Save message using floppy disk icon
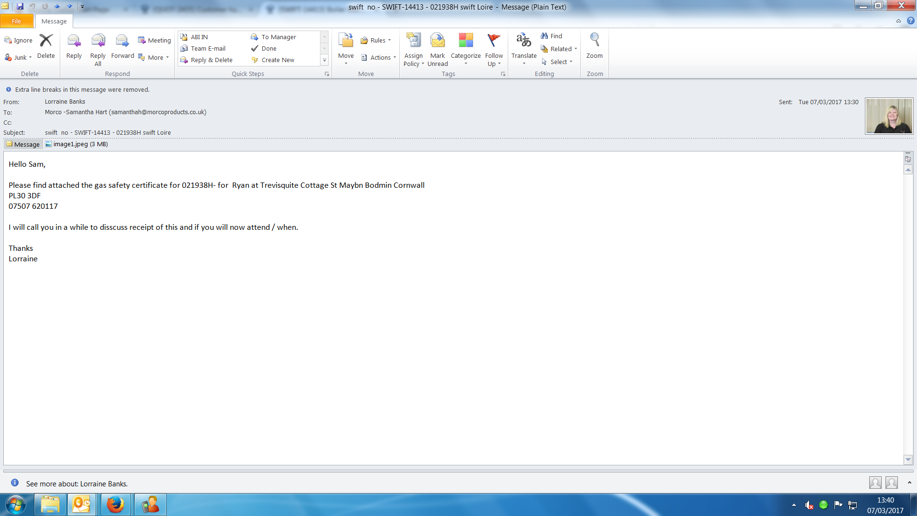917x516 pixels. 20,6
